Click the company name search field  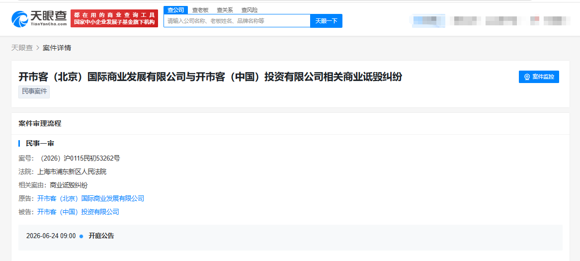pos(237,21)
